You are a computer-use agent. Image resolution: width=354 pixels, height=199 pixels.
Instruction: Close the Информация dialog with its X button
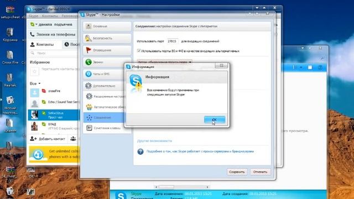(221, 65)
